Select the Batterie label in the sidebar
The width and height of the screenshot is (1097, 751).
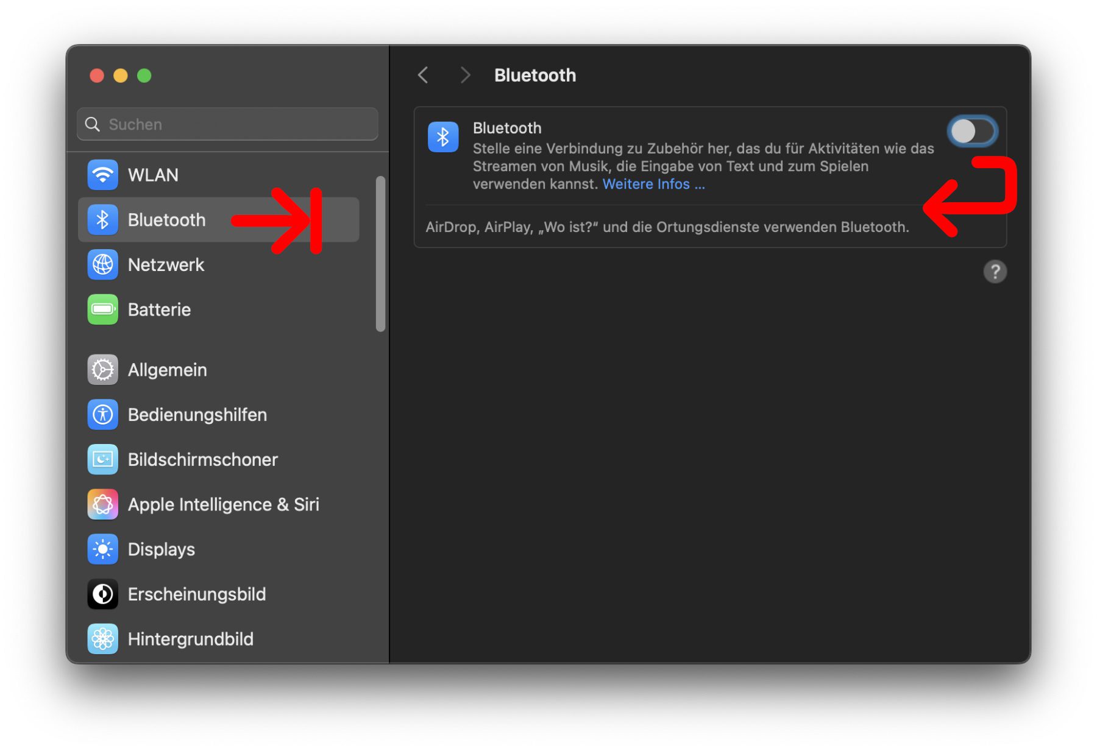(159, 309)
